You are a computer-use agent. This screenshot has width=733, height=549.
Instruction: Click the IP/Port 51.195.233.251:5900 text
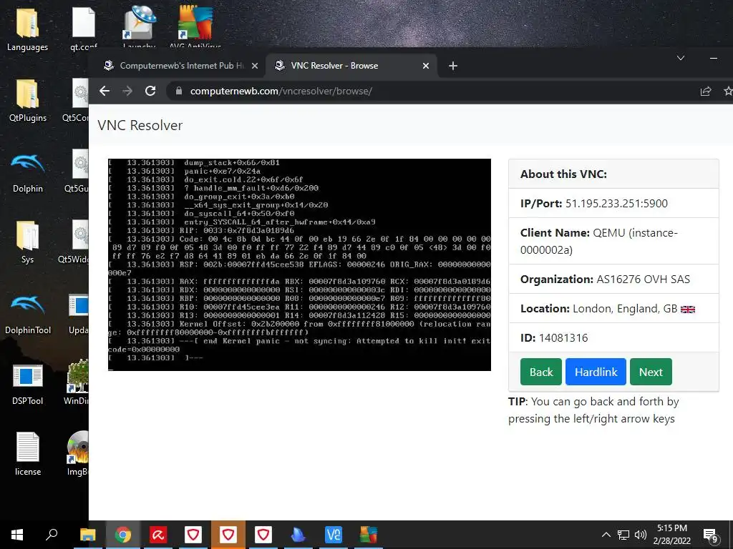(x=593, y=204)
